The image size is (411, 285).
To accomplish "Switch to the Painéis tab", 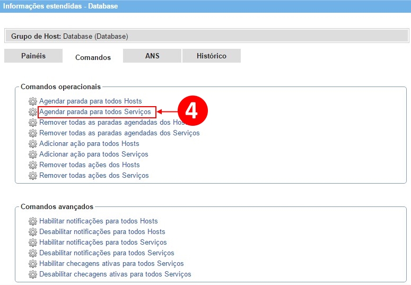I will tap(33, 56).
